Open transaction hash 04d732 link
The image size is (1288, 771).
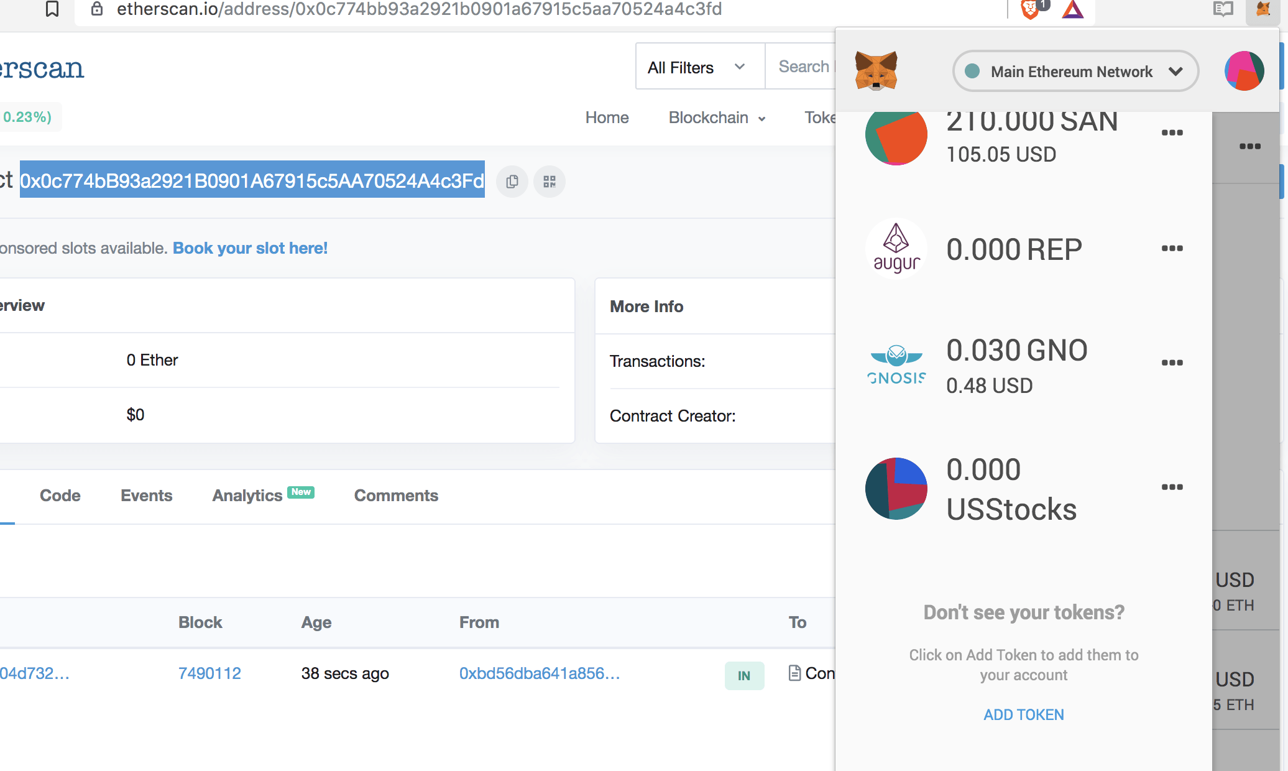(x=34, y=673)
